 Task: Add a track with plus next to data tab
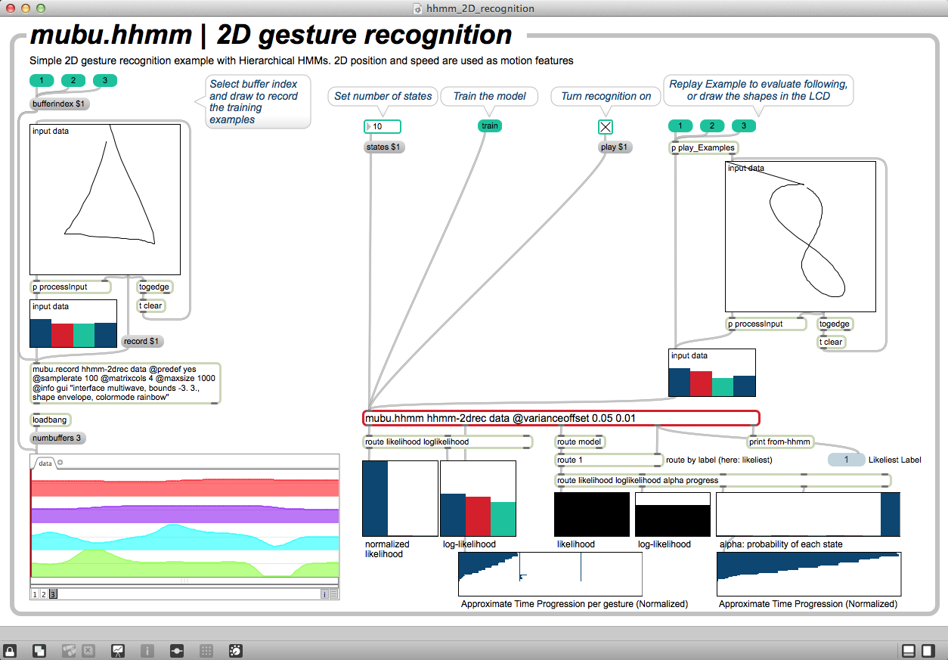tap(60, 463)
